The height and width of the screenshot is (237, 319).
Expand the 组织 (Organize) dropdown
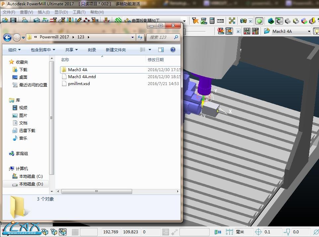click(14, 50)
